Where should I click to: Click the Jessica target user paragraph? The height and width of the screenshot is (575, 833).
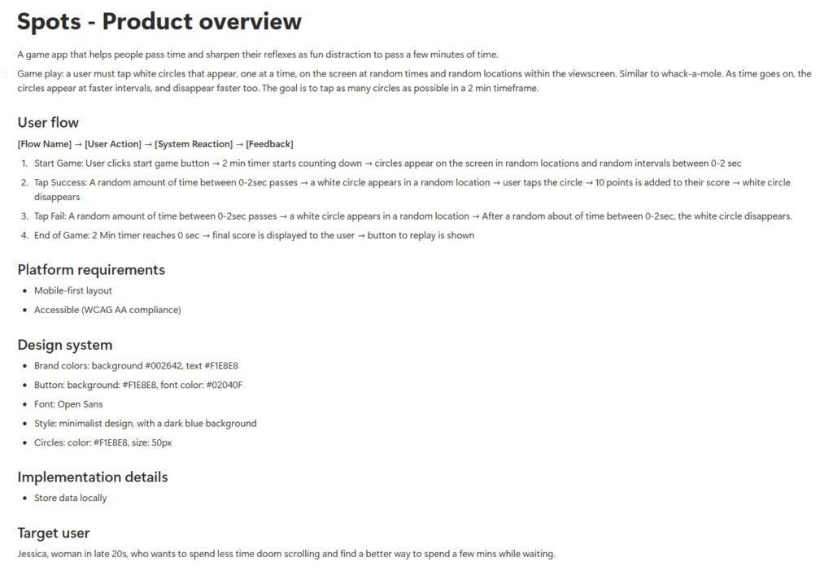(286, 554)
